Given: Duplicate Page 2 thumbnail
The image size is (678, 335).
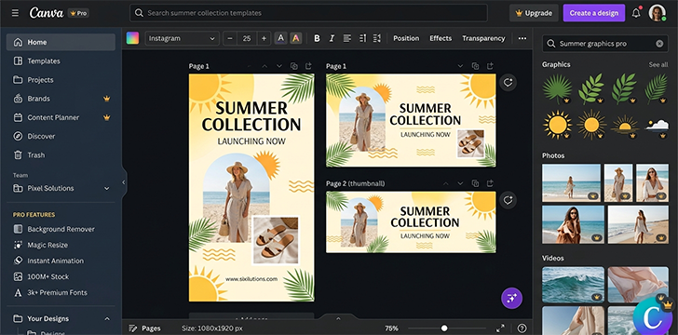Looking at the screenshot, I should [475, 183].
